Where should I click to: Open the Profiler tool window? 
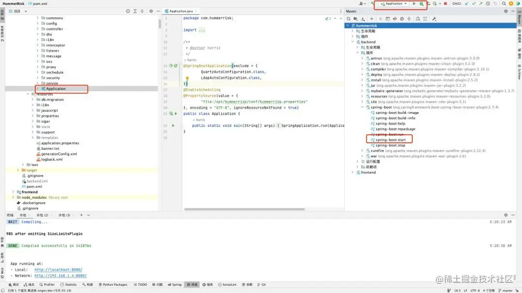point(47,285)
